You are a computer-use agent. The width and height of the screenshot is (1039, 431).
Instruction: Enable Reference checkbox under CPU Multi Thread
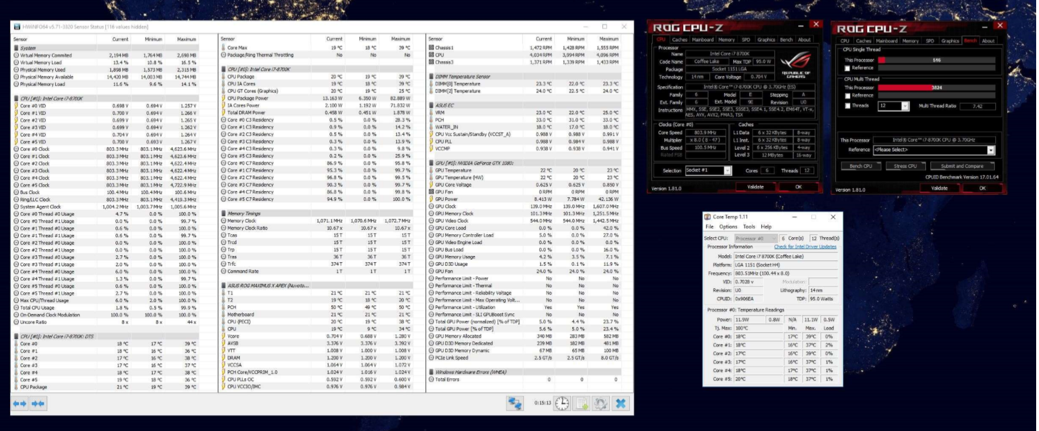847,96
